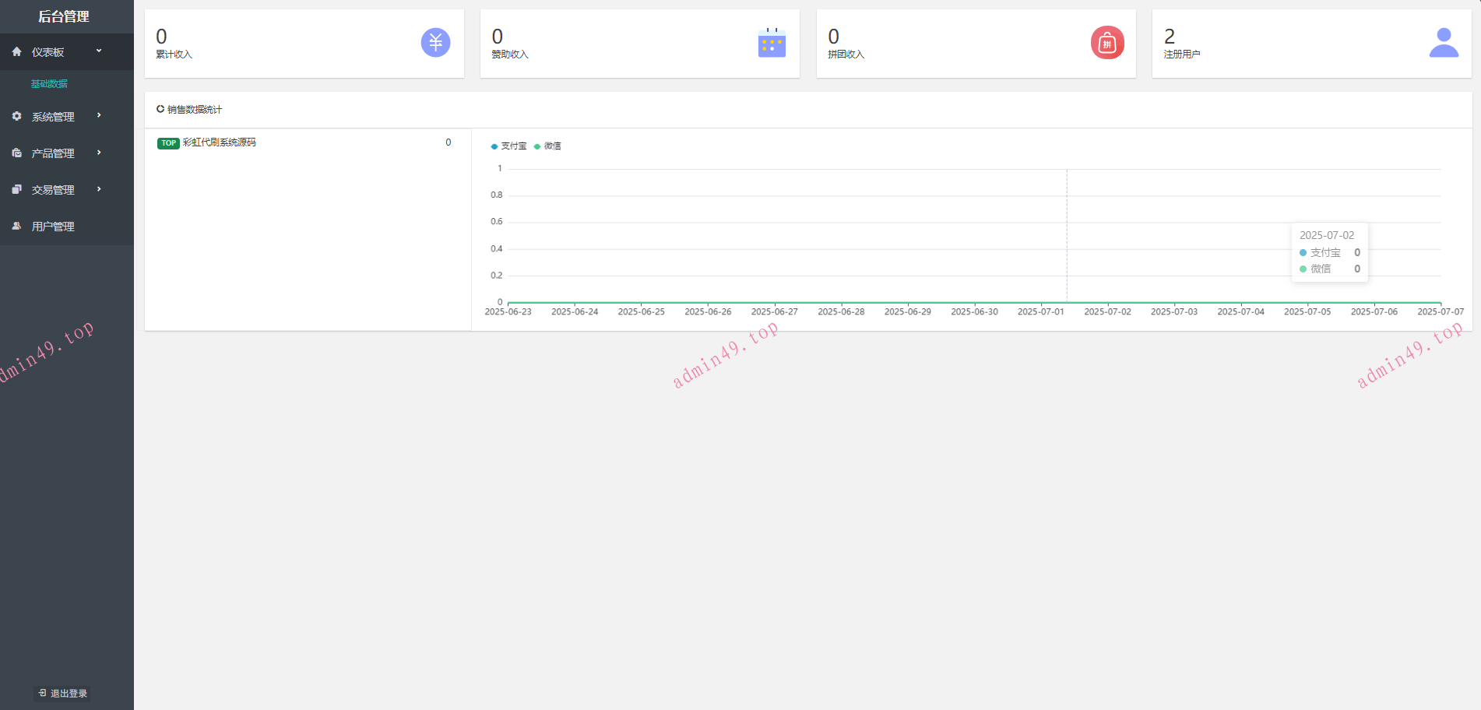This screenshot has width=1481, height=710.
Task: Click the calendar icon on 赞助收入 card
Action: (x=771, y=43)
